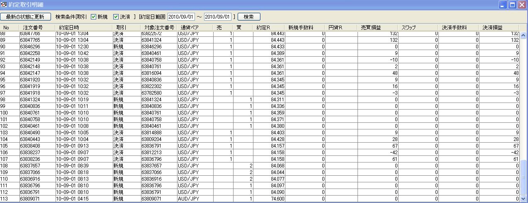Click the rate value 84.428
The width and height of the screenshot is (528, 203).
tap(277, 139)
